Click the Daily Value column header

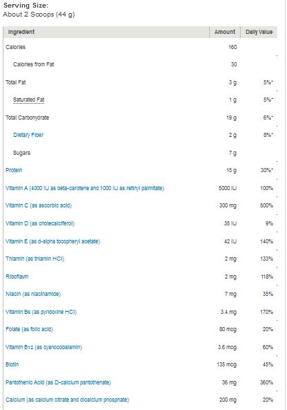(259, 32)
